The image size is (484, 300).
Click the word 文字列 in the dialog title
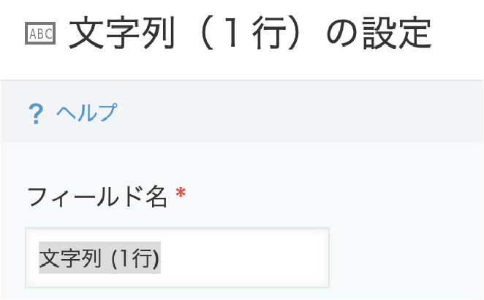122,33
